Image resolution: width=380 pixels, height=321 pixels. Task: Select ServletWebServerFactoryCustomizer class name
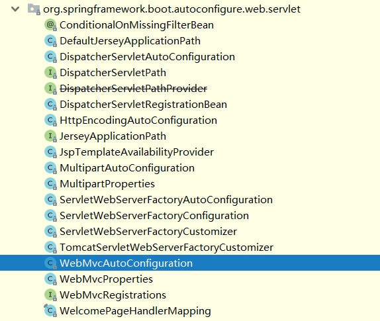pos(148,232)
